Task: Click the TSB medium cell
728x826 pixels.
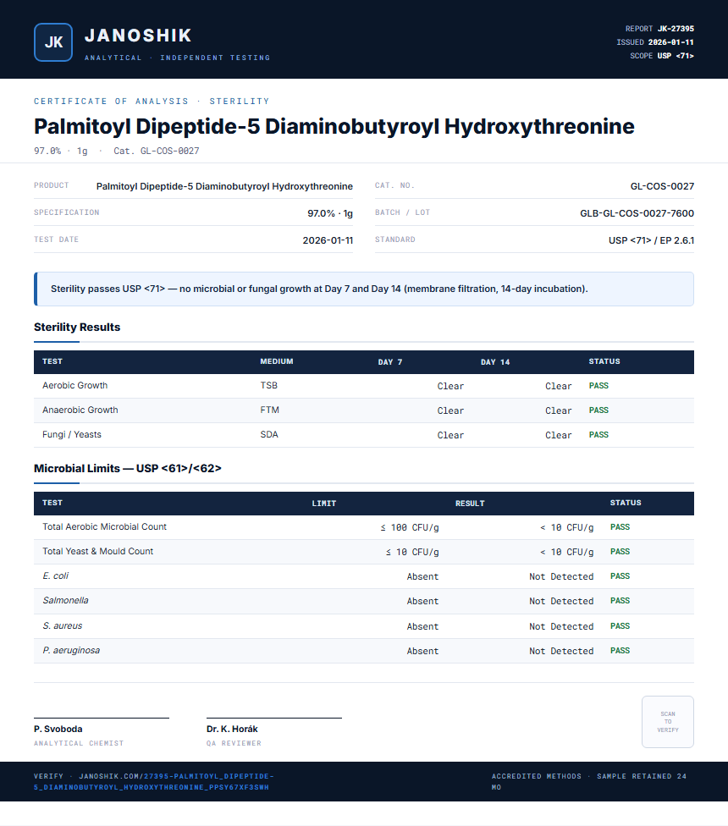Action: coord(268,386)
